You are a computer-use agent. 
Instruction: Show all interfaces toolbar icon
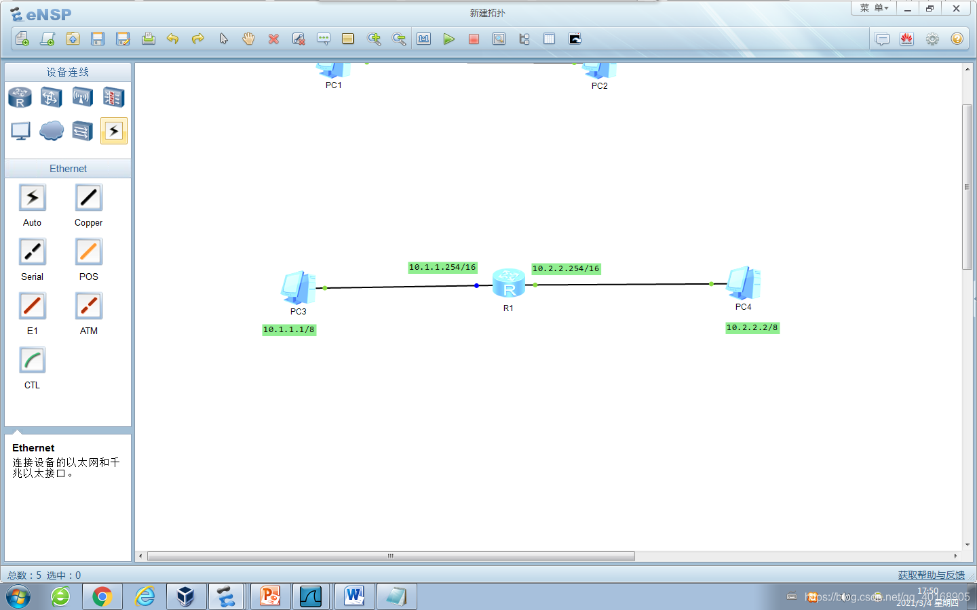[524, 39]
